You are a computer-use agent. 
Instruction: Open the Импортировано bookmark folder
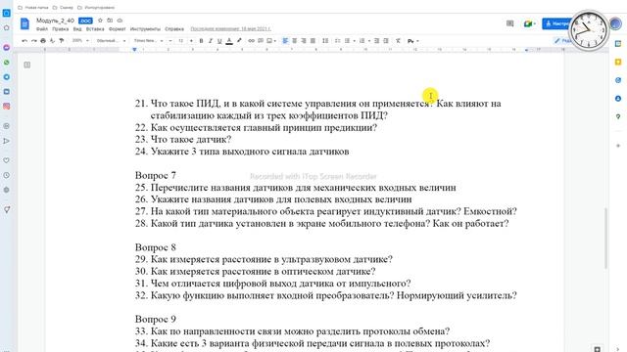pyautogui.click(x=96, y=7)
